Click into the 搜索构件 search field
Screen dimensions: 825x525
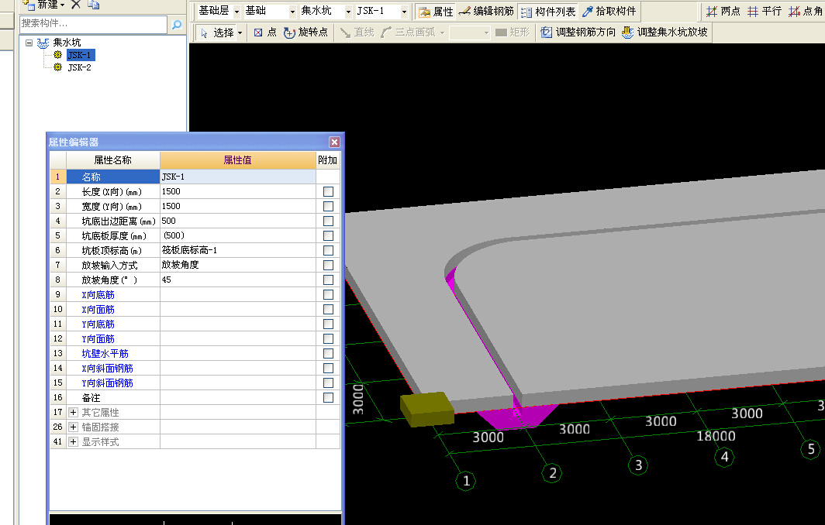pos(93,24)
